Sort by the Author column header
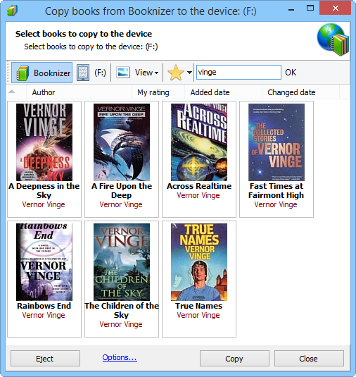Image resolution: width=356 pixels, height=377 pixels. [79, 92]
